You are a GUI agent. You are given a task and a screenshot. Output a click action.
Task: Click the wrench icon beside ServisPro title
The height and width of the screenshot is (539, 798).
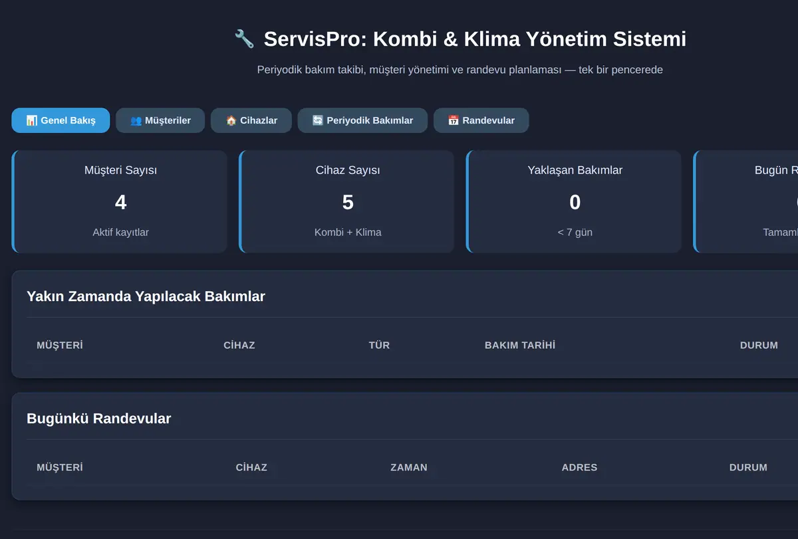point(244,39)
